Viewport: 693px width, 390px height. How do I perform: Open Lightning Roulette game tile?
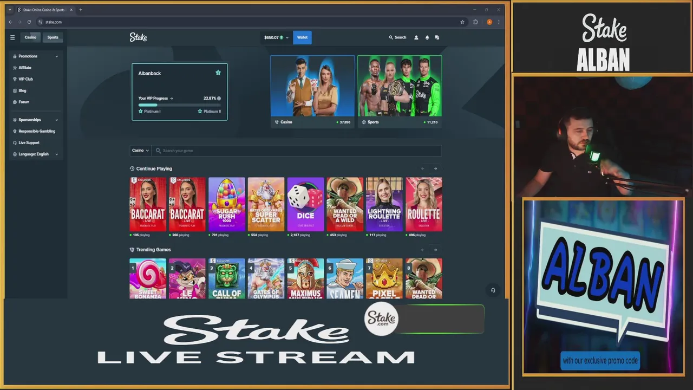coord(384,204)
